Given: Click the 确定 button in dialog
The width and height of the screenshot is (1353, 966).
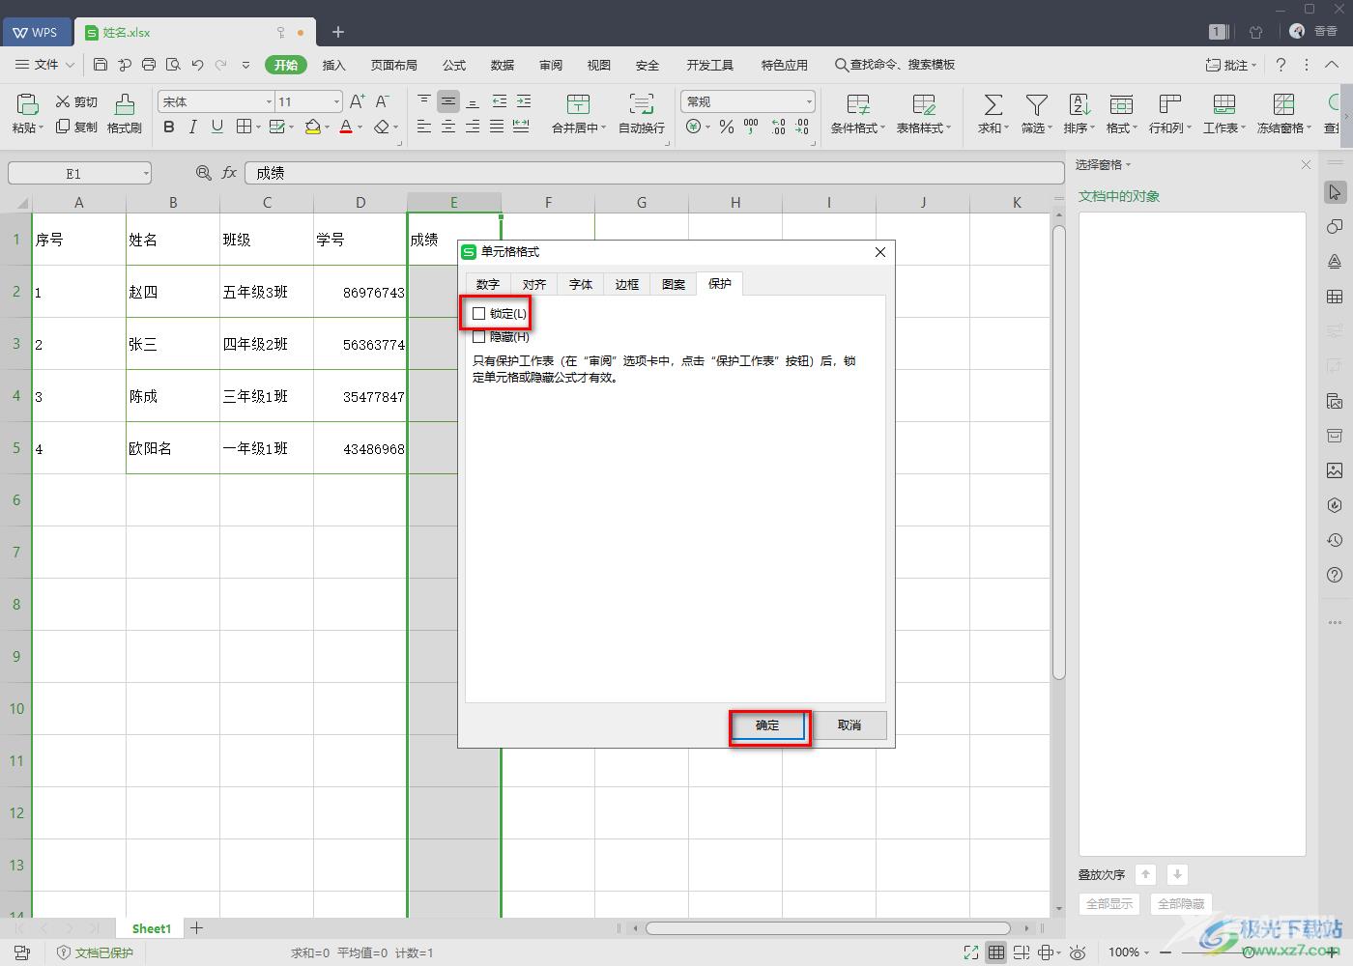Looking at the screenshot, I should tap(768, 725).
